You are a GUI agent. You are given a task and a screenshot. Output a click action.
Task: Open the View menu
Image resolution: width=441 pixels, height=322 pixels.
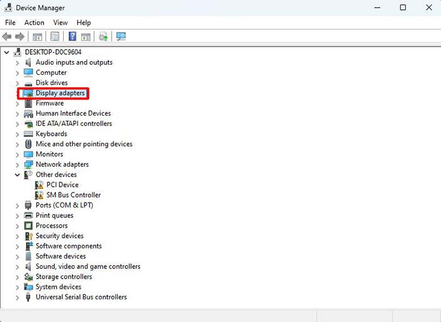60,23
